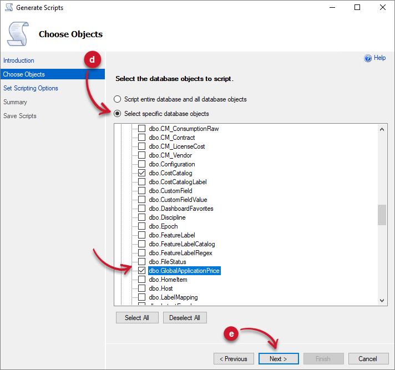Check the dbo.CustomField checkbox
This screenshot has width=395, height=370.
(x=142, y=191)
